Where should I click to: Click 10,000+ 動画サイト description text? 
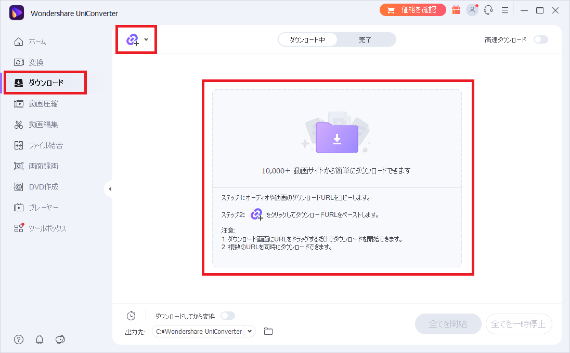click(336, 170)
